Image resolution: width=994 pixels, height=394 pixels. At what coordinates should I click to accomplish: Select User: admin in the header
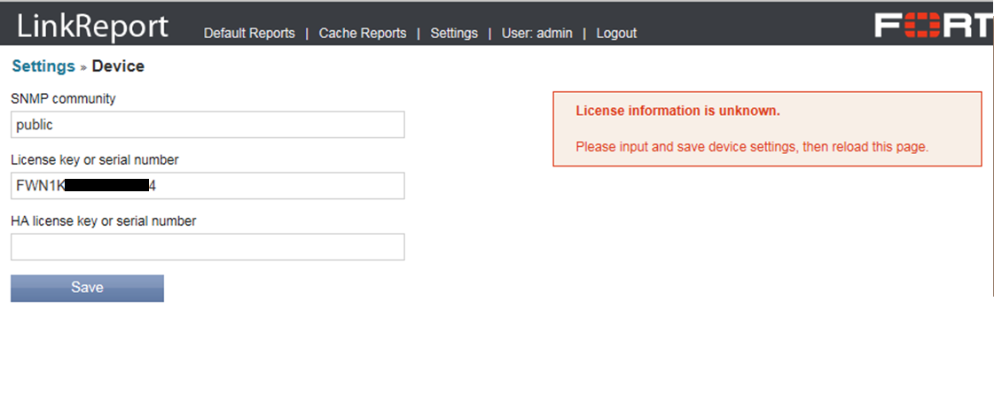click(537, 33)
